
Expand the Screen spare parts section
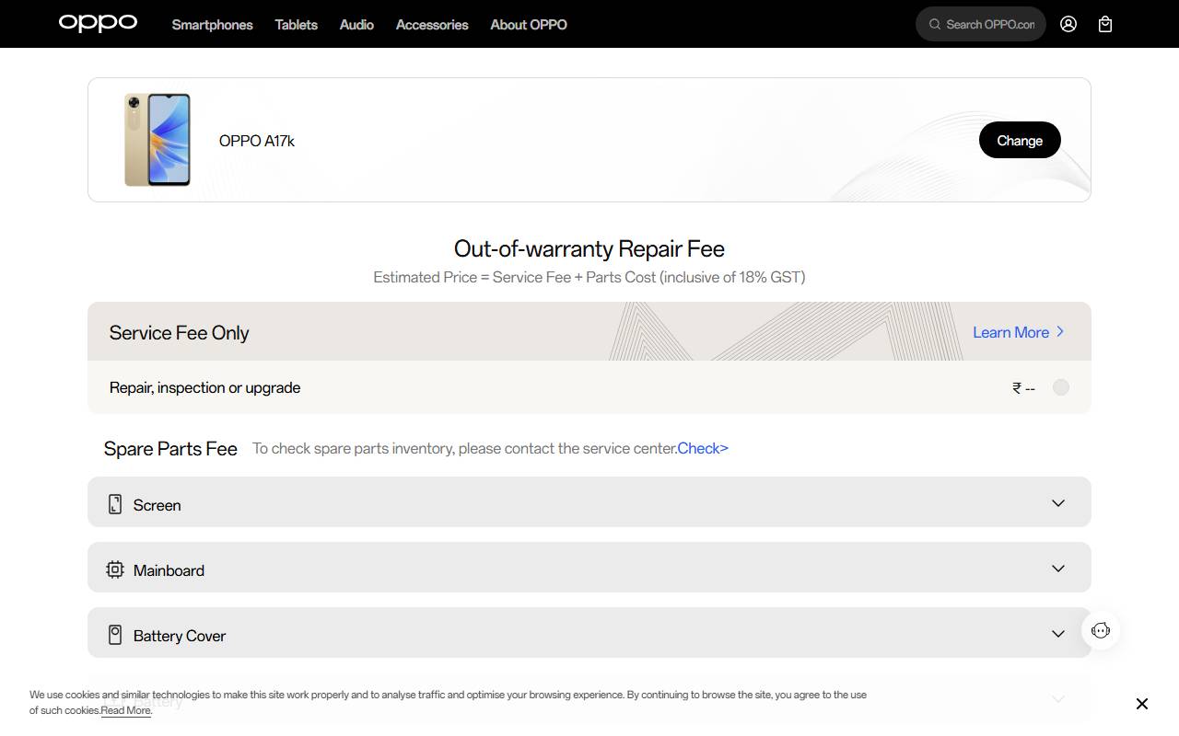[1058, 503]
